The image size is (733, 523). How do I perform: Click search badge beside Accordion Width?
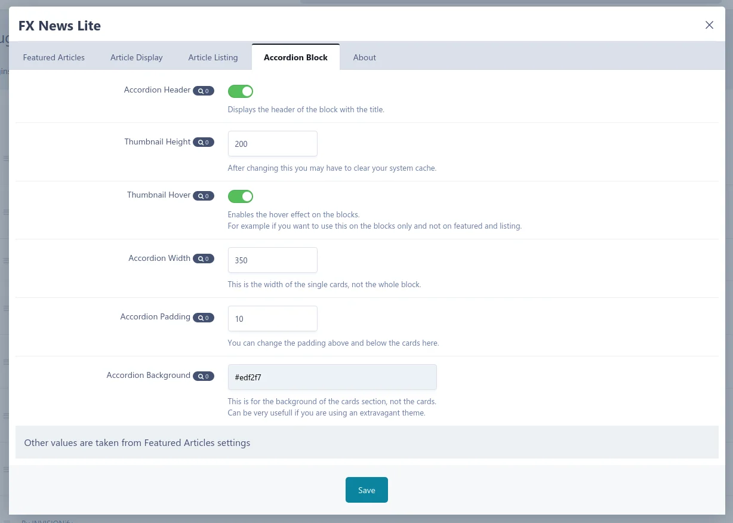point(203,259)
